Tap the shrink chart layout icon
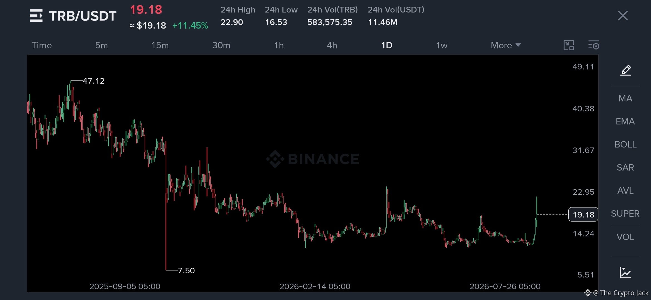 click(x=569, y=45)
